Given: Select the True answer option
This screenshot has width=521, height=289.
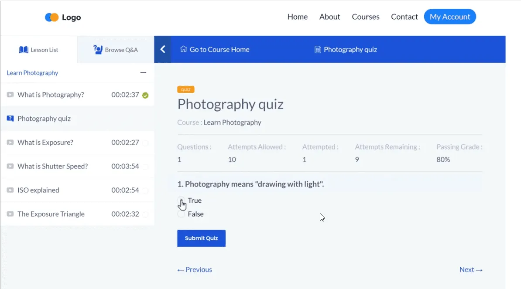Looking at the screenshot, I should click(181, 201).
